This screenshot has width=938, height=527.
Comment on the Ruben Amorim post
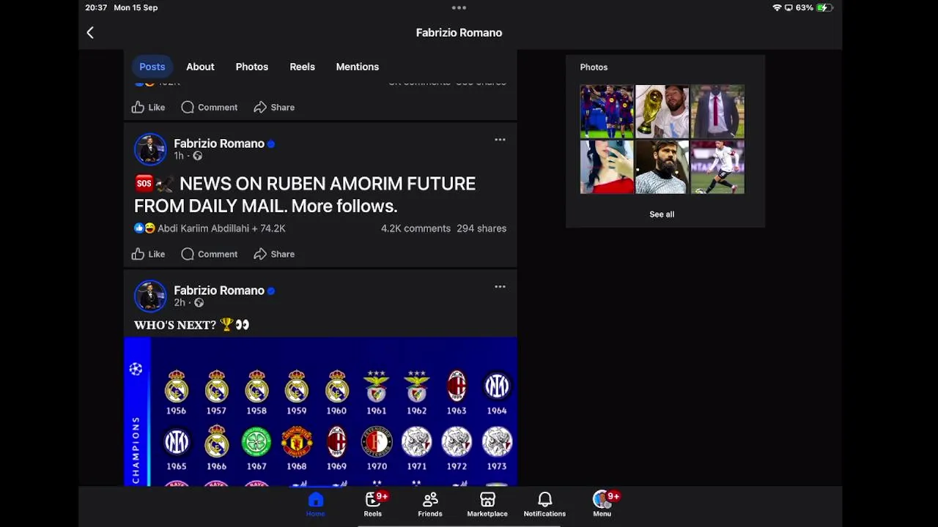(x=210, y=254)
